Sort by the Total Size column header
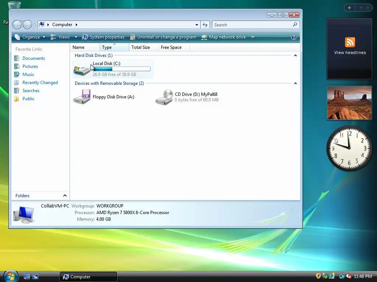Viewport: 377px width, 282px height. [x=144, y=47]
